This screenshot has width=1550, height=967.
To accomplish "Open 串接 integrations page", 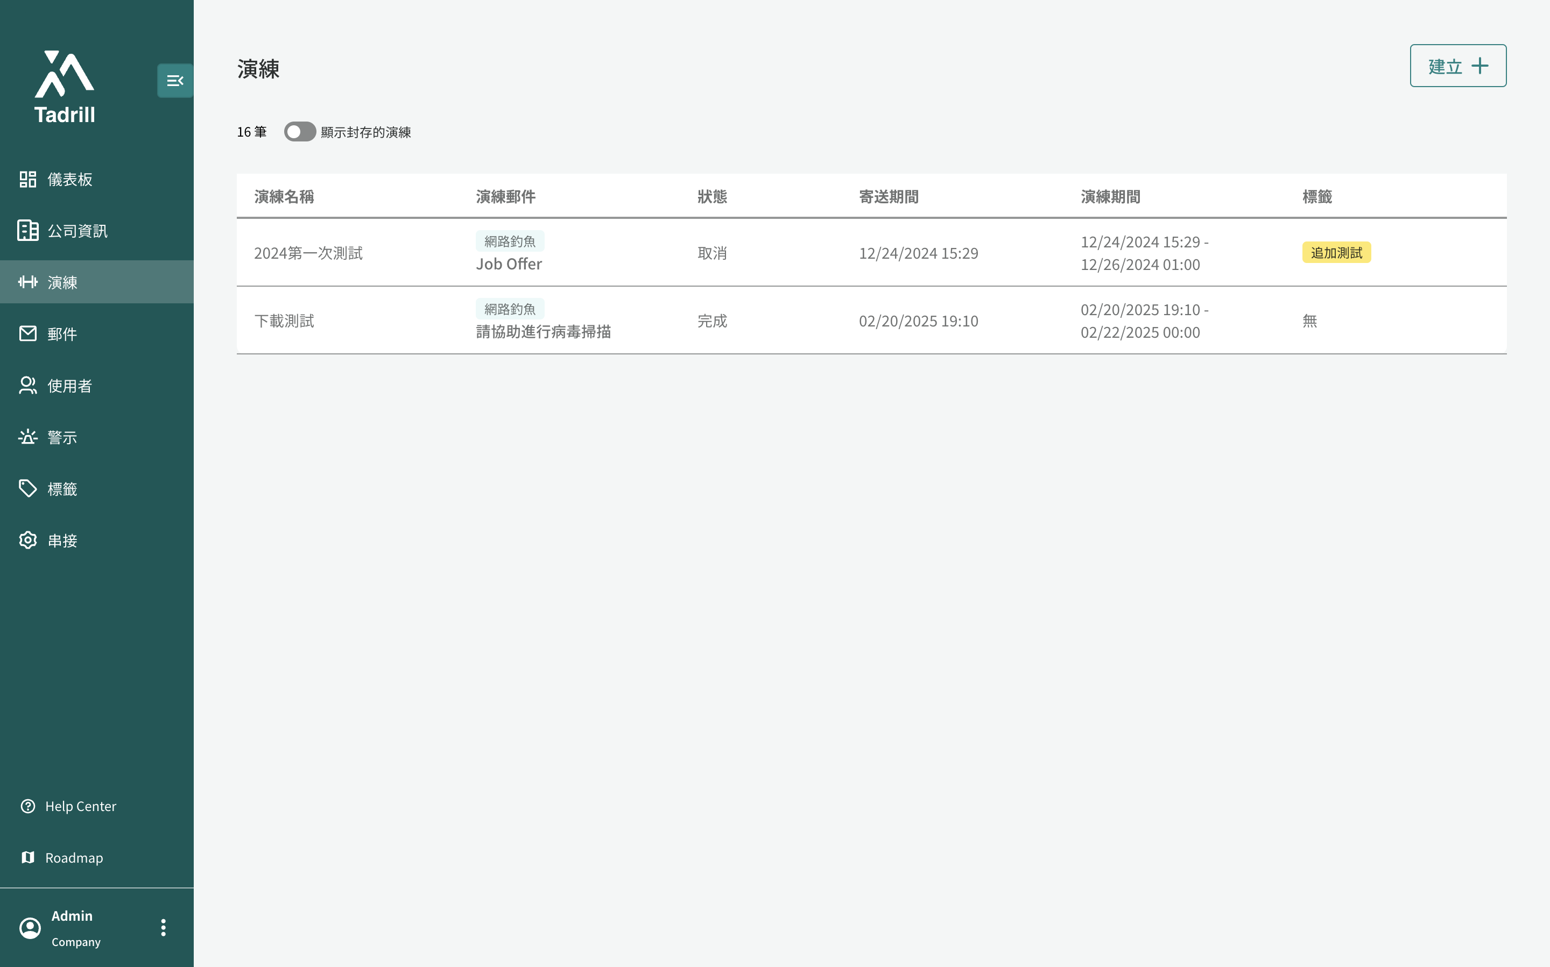I will tap(97, 541).
